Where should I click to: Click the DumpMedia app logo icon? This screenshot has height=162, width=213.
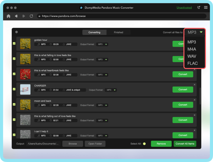pos(81,8)
